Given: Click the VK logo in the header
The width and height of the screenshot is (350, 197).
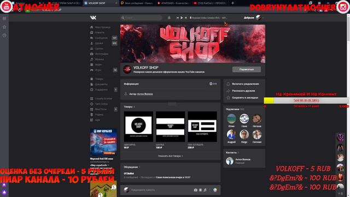Looking at the screenshot, I should click(93, 18).
